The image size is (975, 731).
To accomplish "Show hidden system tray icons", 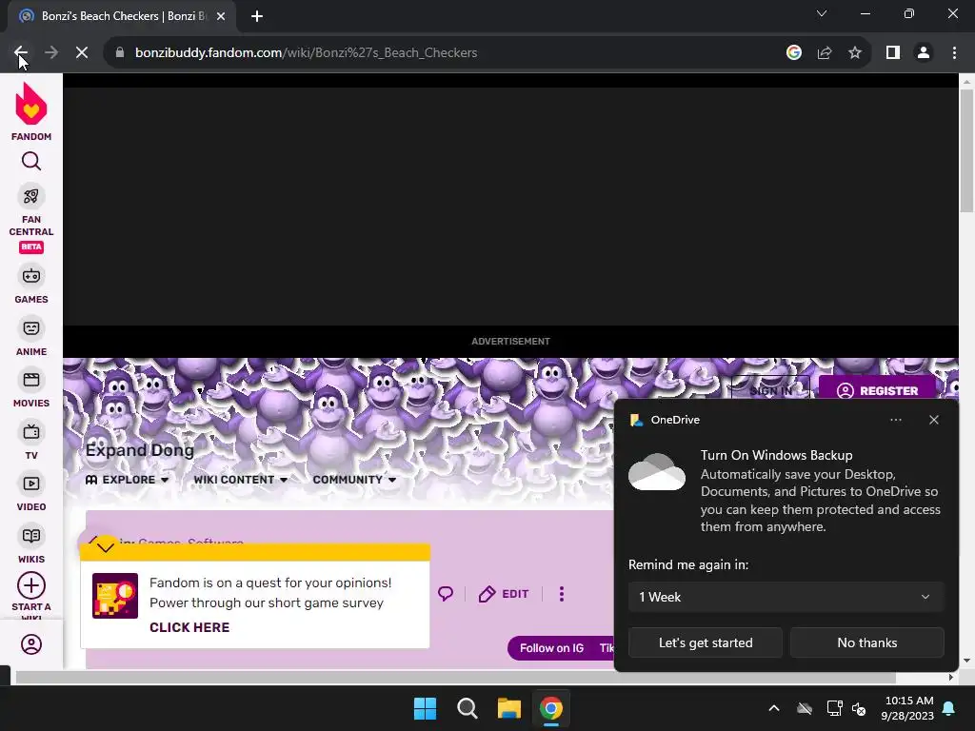I will [x=773, y=708].
